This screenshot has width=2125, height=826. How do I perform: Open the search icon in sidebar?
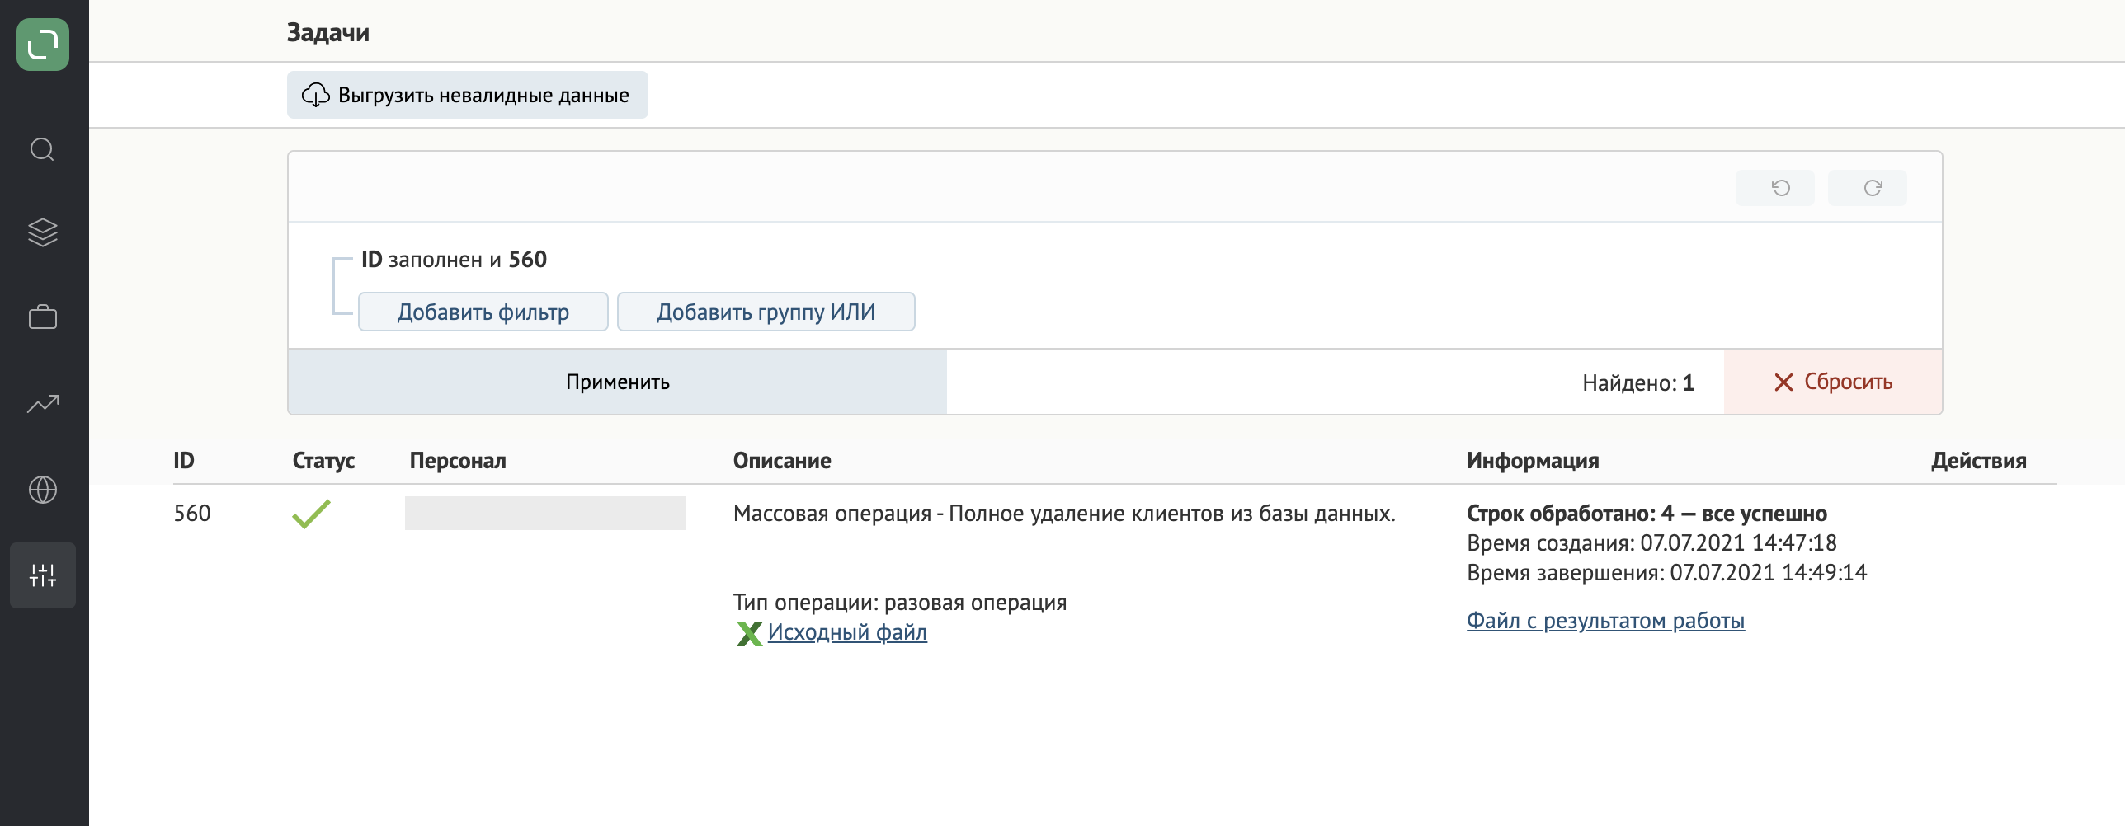42,149
